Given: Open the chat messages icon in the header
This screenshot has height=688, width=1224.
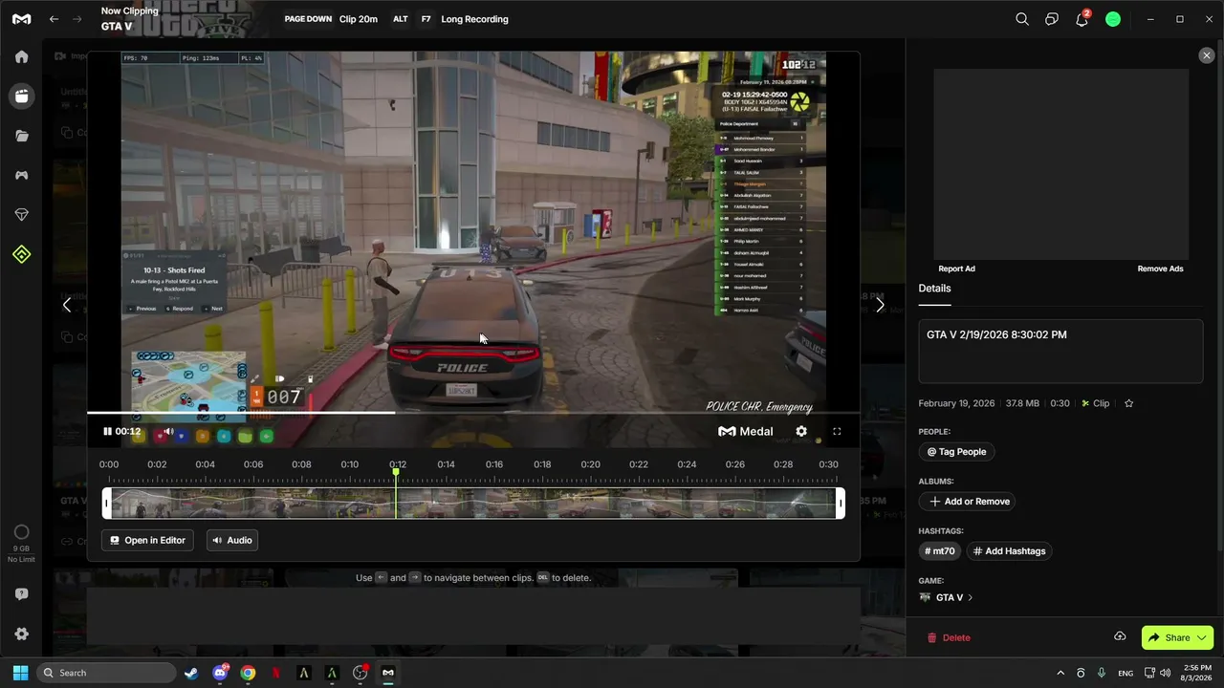Looking at the screenshot, I should (x=1052, y=19).
